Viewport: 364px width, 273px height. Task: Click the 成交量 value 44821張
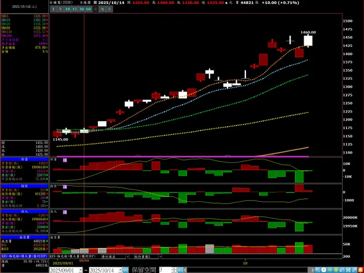click(40, 241)
